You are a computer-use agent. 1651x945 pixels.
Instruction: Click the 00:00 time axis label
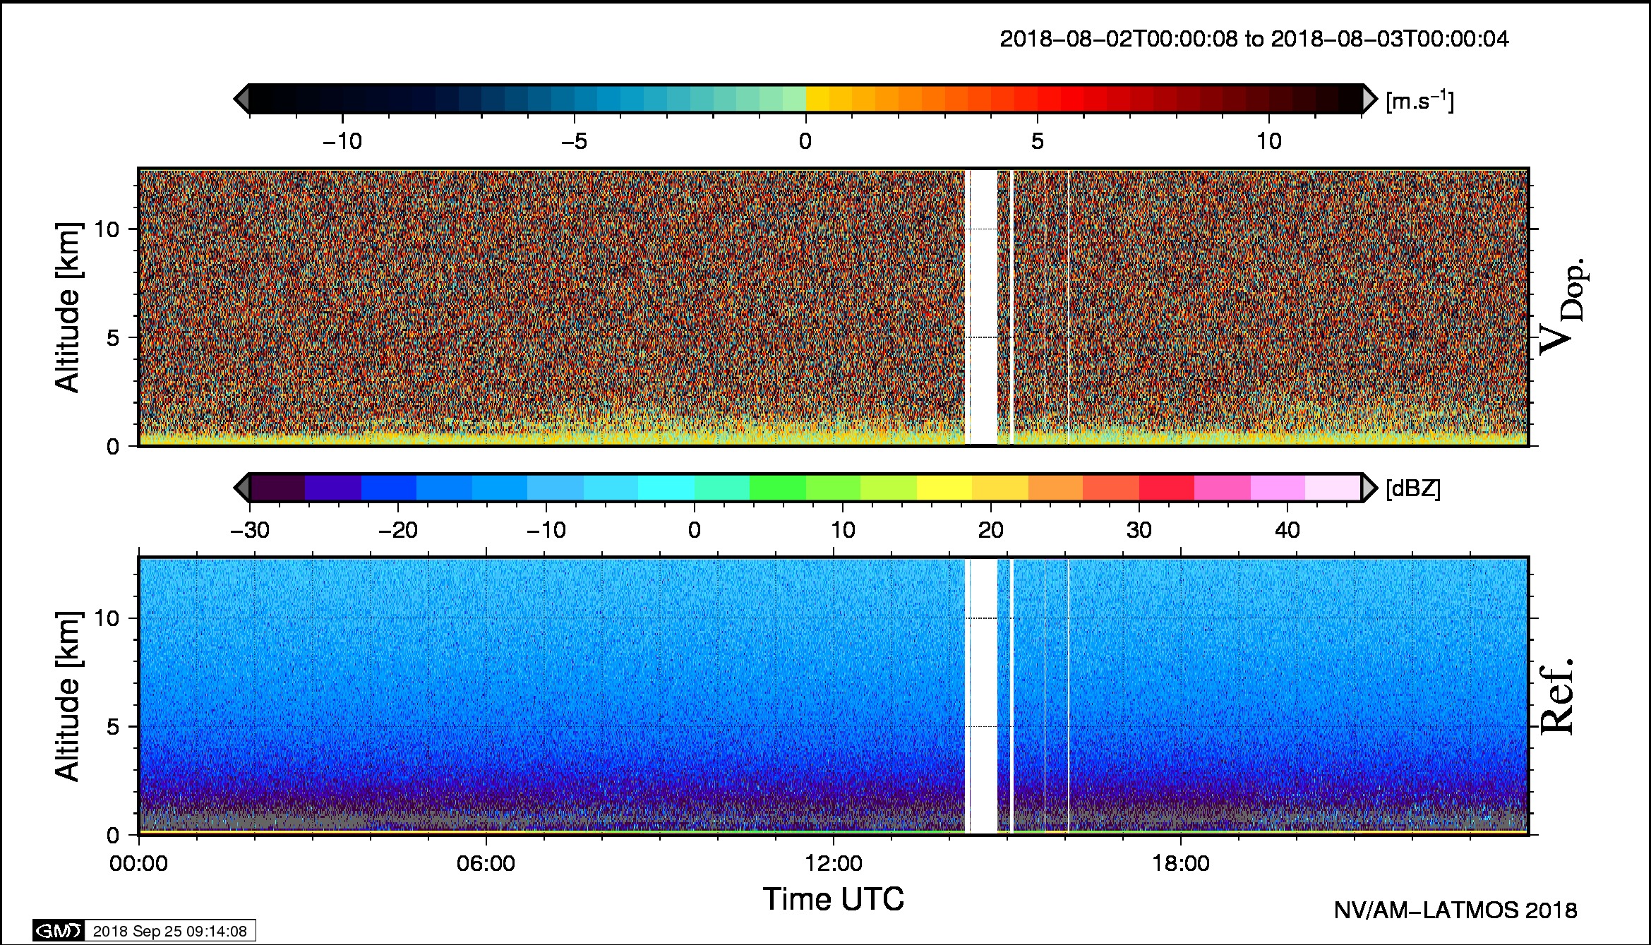(139, 863)
